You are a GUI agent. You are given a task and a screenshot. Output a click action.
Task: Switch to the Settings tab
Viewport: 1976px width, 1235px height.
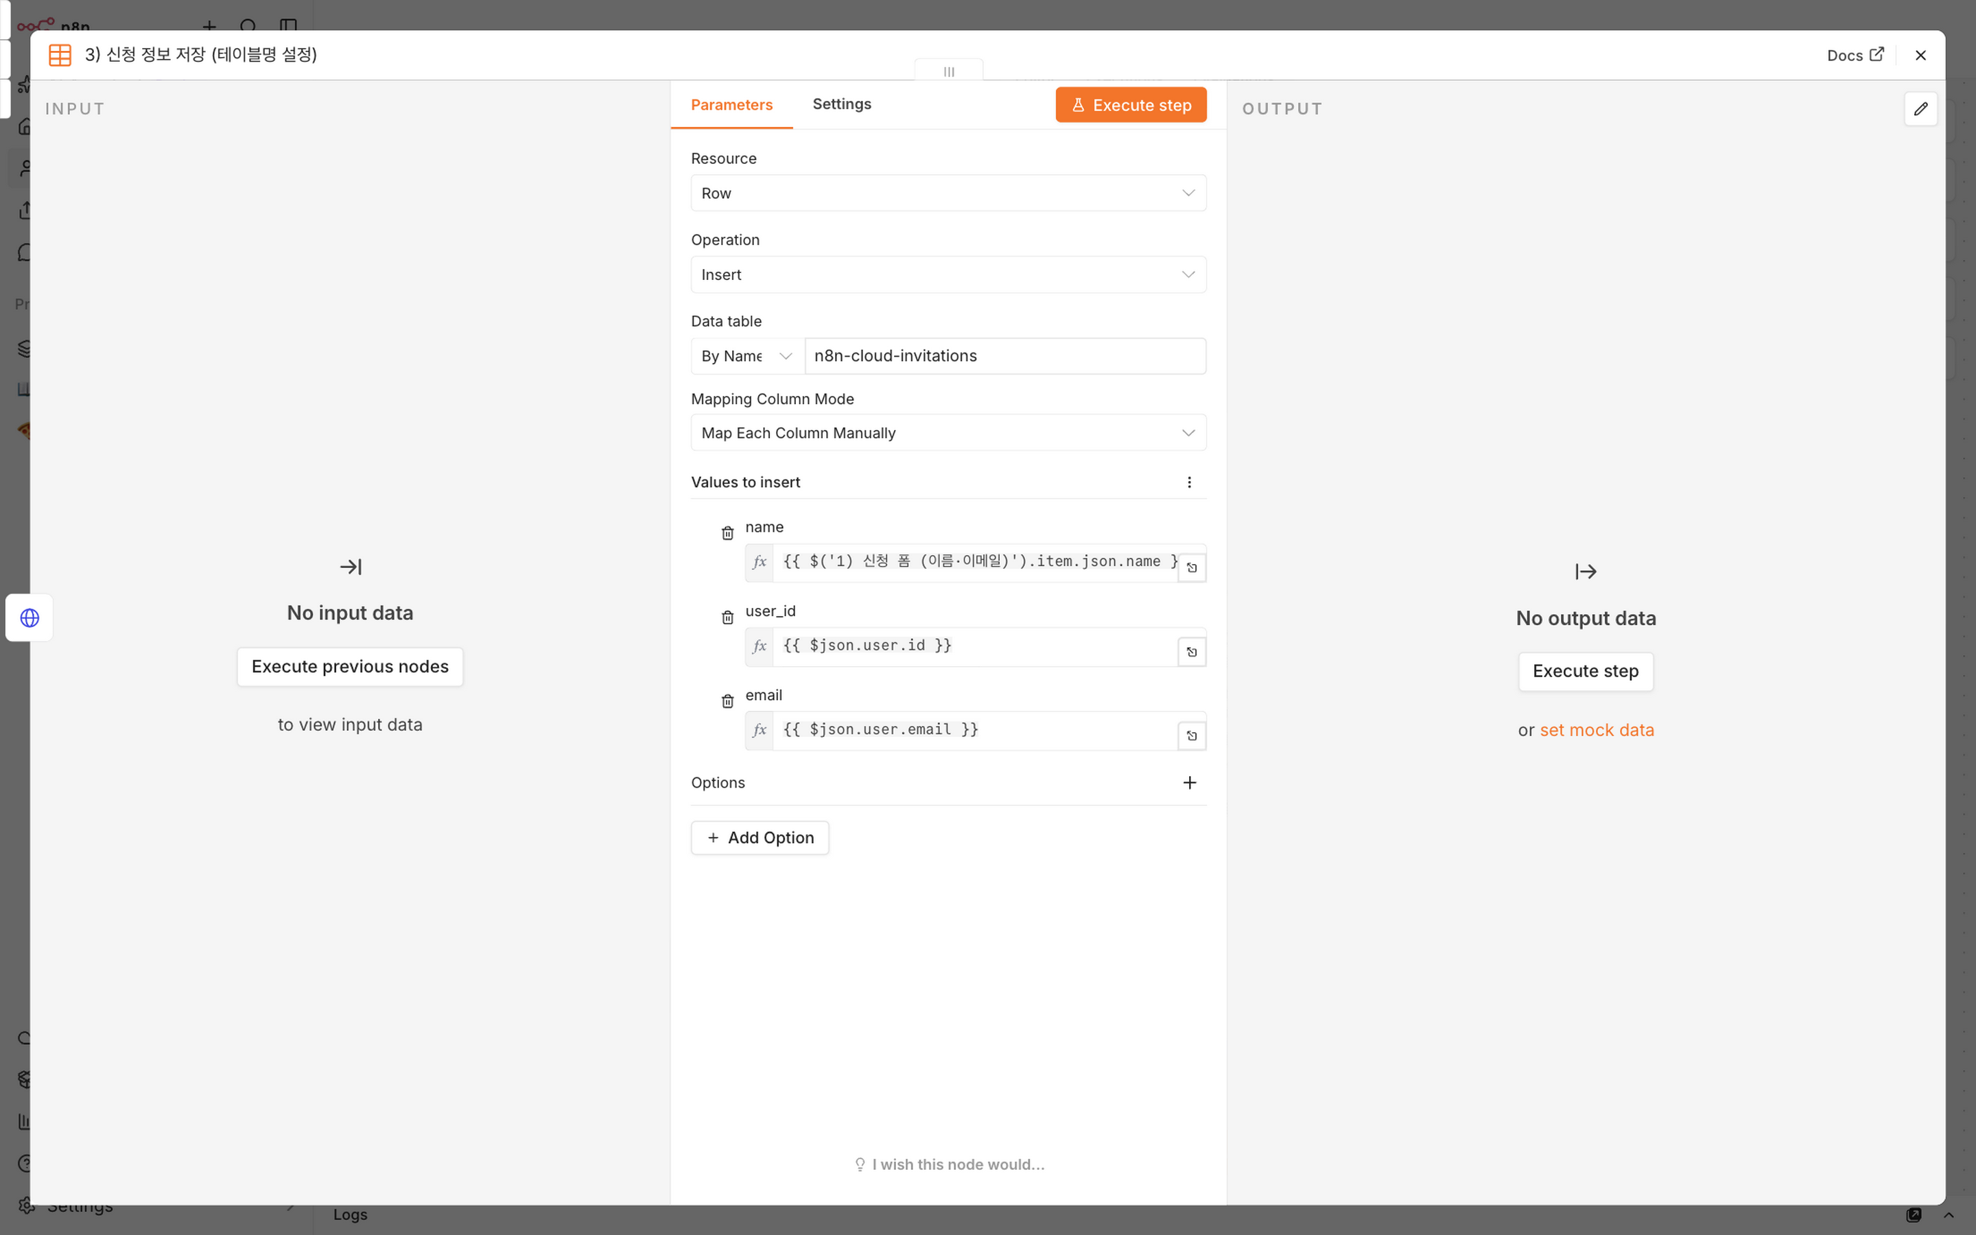coord(842,104)
